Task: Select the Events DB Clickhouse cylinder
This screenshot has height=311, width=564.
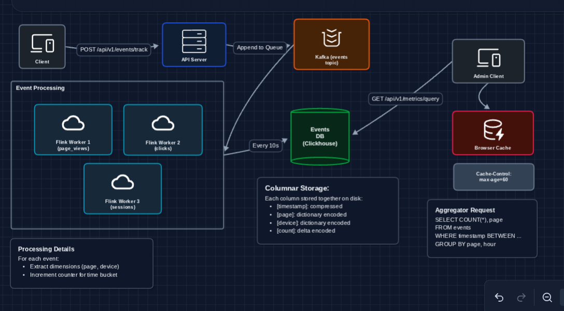Action: (320, 136)
